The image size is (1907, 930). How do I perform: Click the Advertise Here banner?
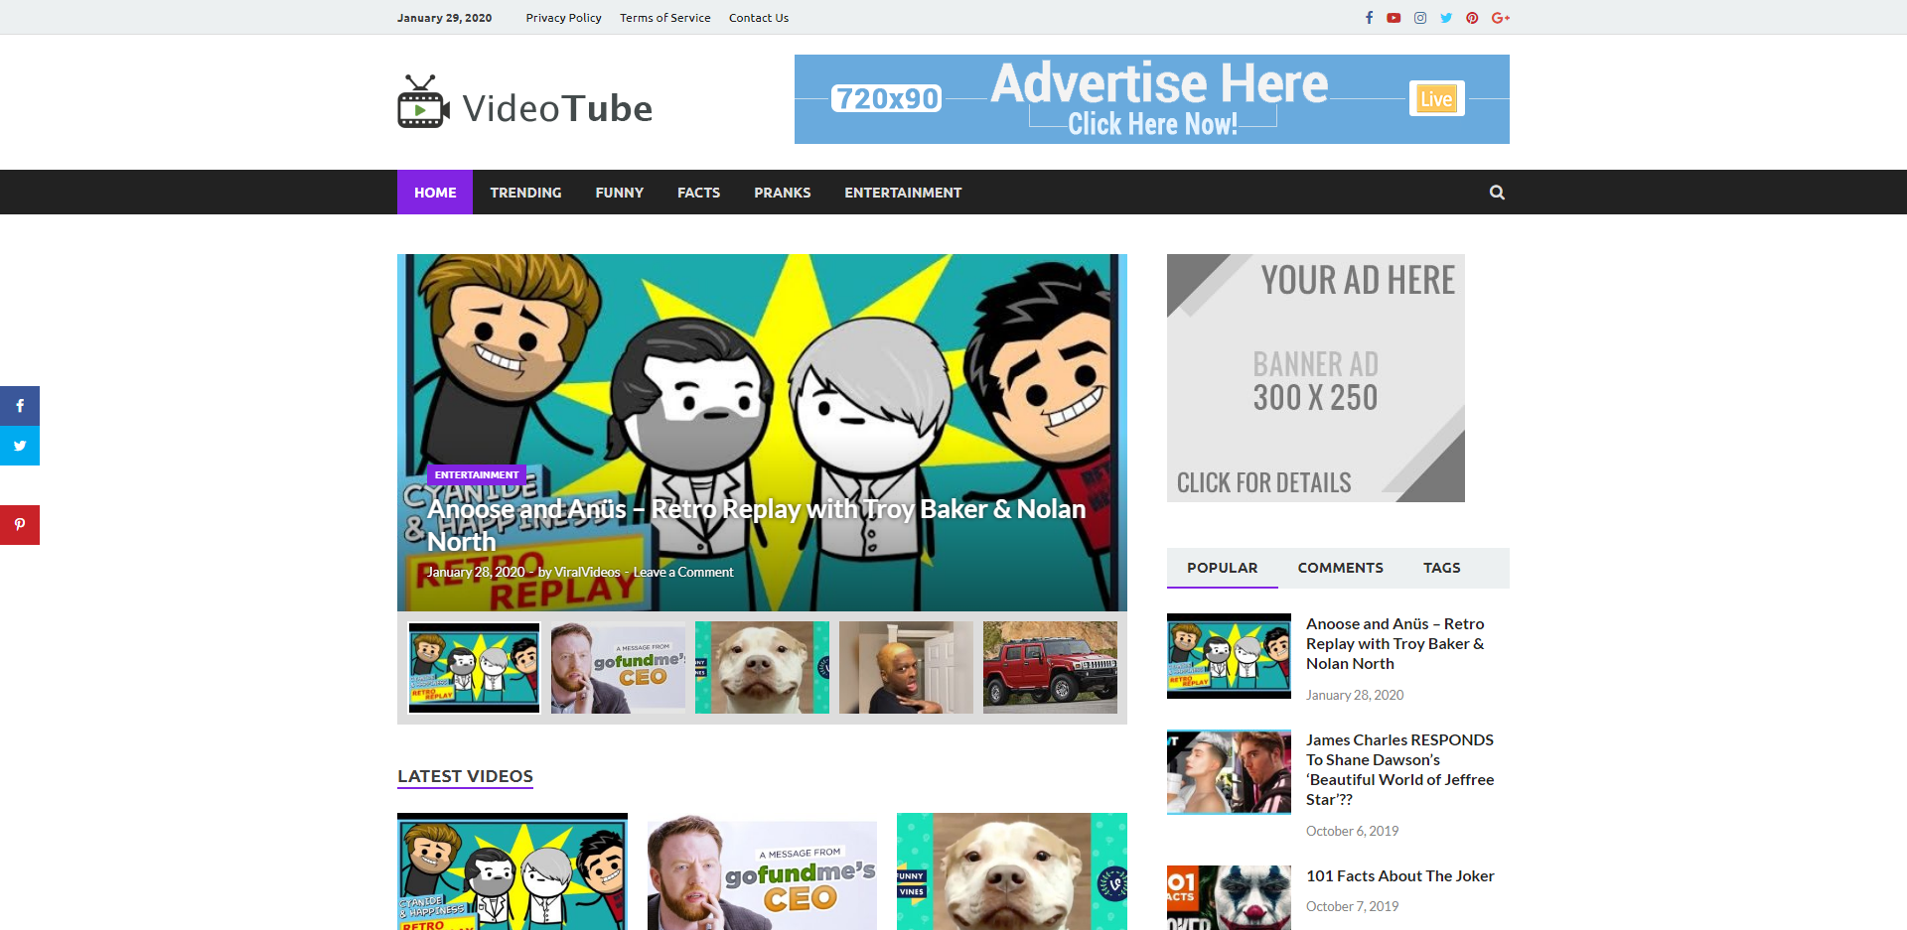click(1151, 99)
